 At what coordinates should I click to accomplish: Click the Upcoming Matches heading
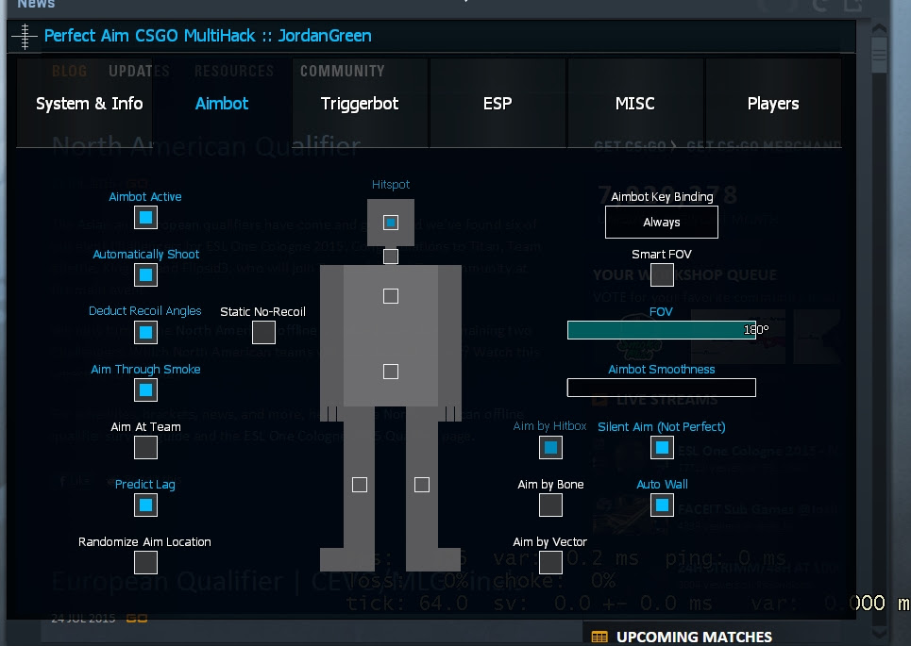(694, 637)
